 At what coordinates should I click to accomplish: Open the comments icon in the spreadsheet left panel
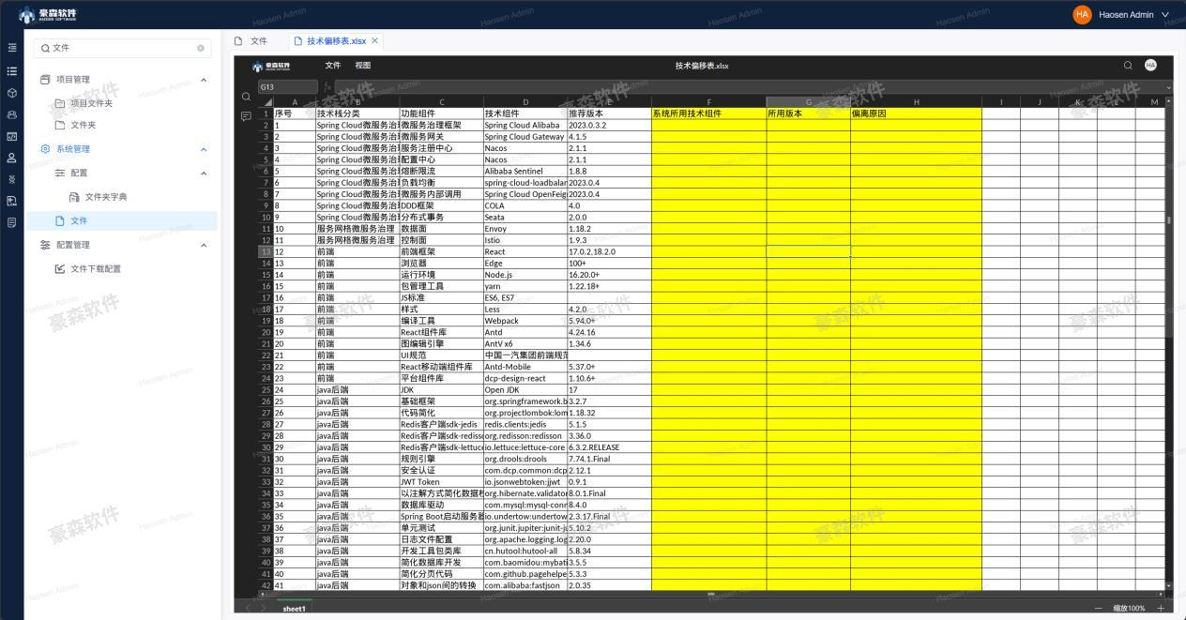click(246, 116)
